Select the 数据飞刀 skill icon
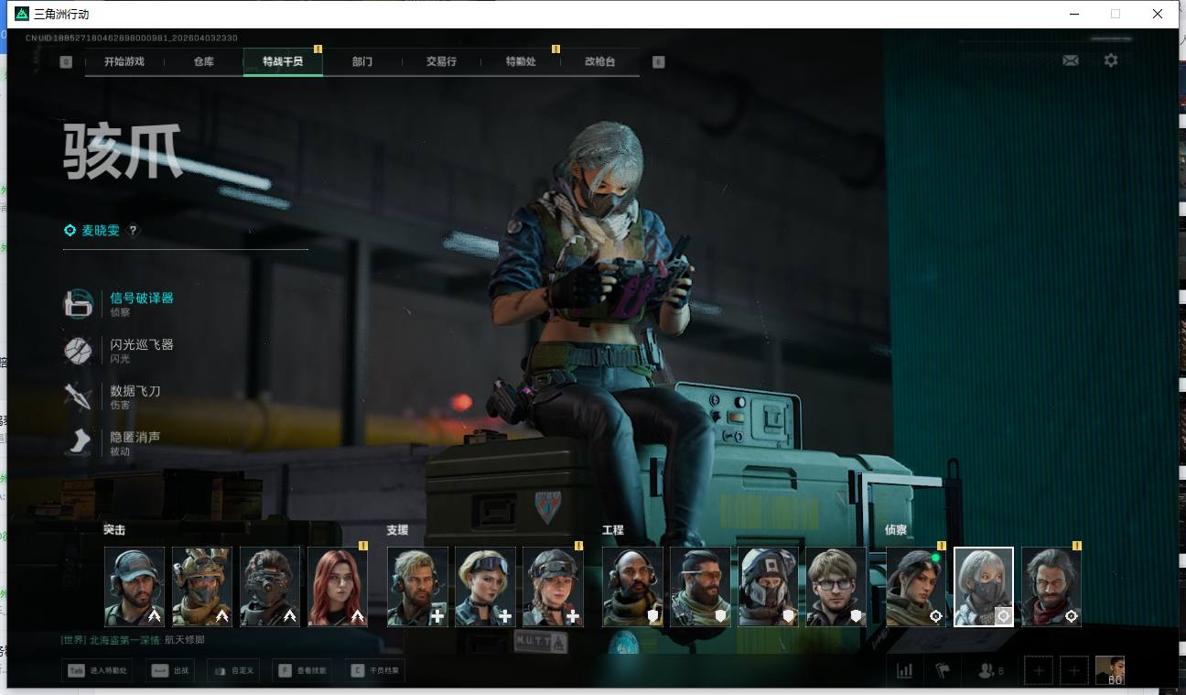 (78, 396)
